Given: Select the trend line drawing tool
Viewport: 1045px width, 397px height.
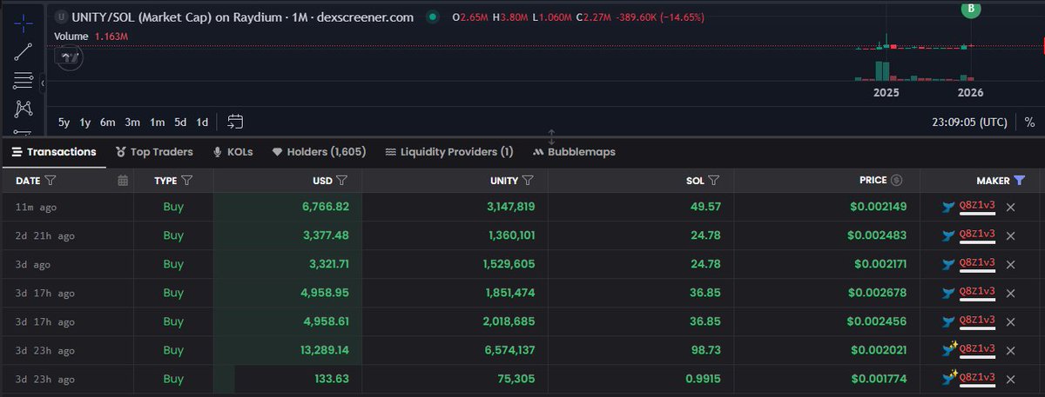Looking at the screenshot, I should tap(24, 50).
